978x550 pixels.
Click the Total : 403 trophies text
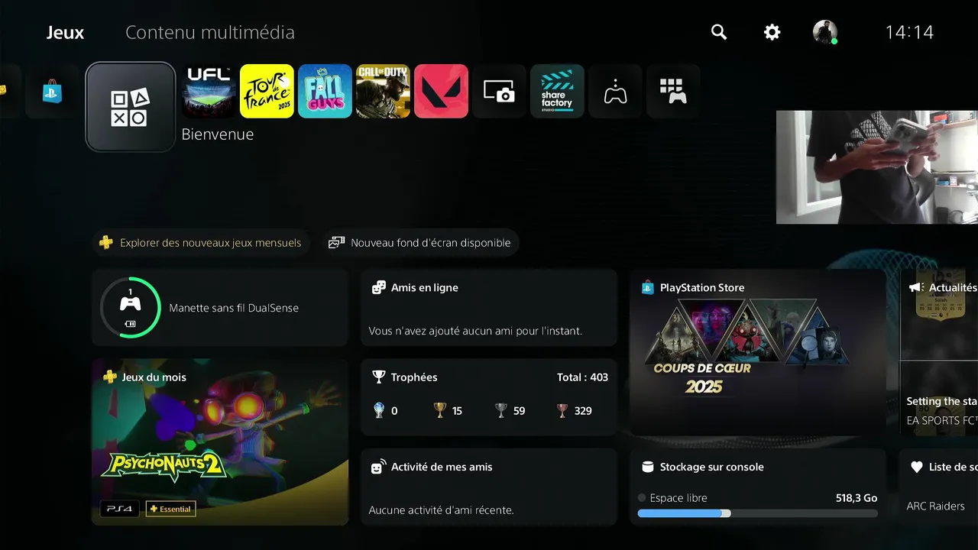point(583,377)
